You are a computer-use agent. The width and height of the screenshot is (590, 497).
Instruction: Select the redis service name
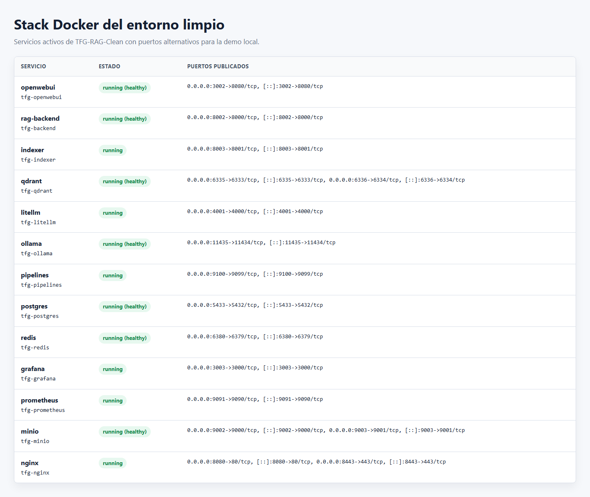(28, 338)
